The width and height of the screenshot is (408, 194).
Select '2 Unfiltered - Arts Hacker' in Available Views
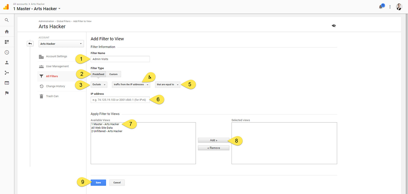pos(107,131)
